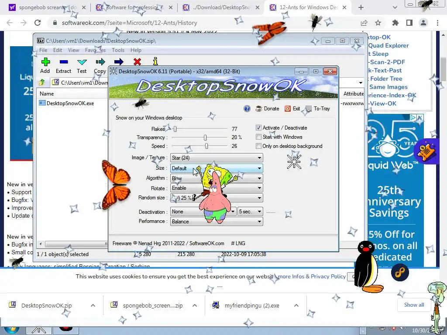Click the 7-Zip Move arrow icon
Image resolution: width=447 pixels, height=335 pixels.
click(119, 62)
